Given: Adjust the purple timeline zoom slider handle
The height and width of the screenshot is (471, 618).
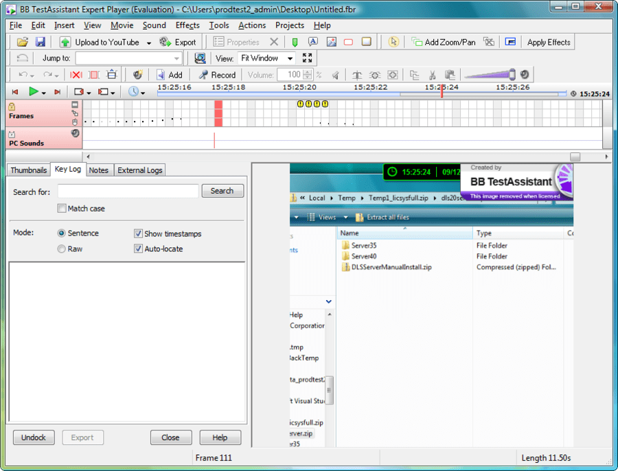Looking at the screenshot, I should tap(512, 74).
